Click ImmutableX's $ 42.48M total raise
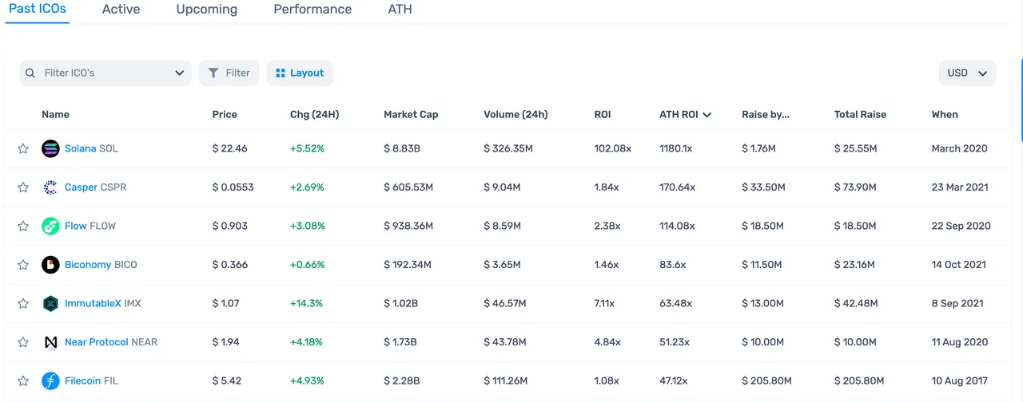This screenshot has width=1023, height=402. tap(855, 303)
